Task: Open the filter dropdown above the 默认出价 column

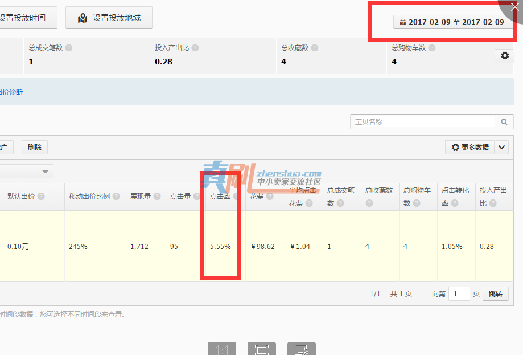Action: (x=26, y=172)
